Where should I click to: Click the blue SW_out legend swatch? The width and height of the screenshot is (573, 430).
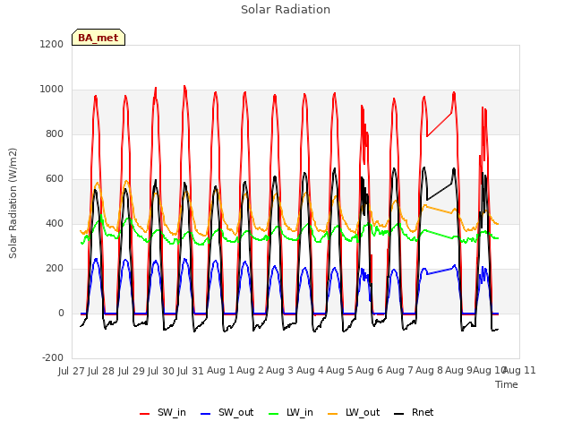206,414
